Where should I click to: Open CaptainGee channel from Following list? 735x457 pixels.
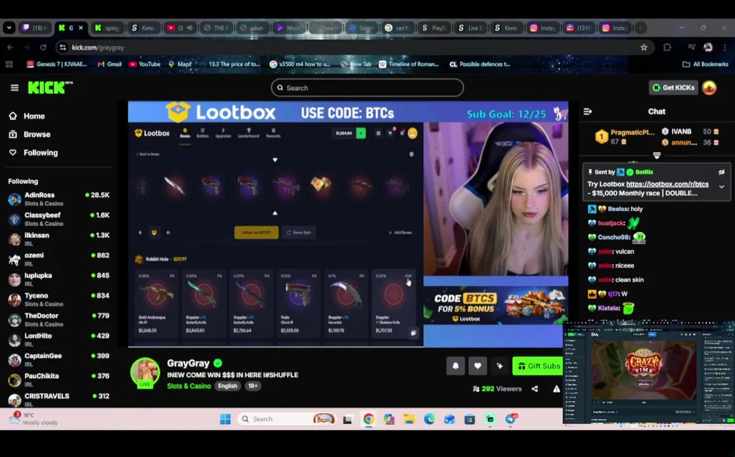tap(58, 360)
